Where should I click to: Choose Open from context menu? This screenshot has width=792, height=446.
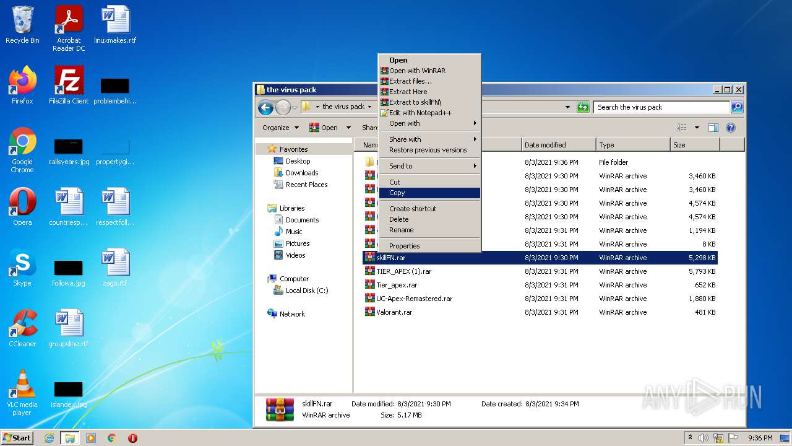(x=429, y=60)
